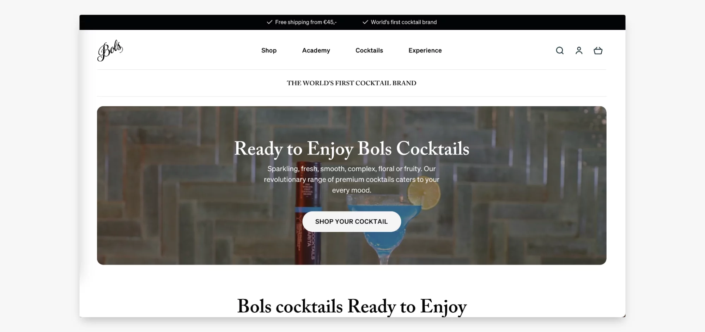705x332 pixels.
Task: Open the Experience menu item
Action: point(425,50)
